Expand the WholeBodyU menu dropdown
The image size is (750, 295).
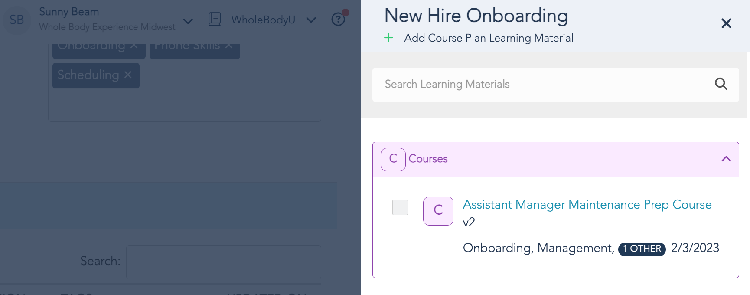(311, 20)
